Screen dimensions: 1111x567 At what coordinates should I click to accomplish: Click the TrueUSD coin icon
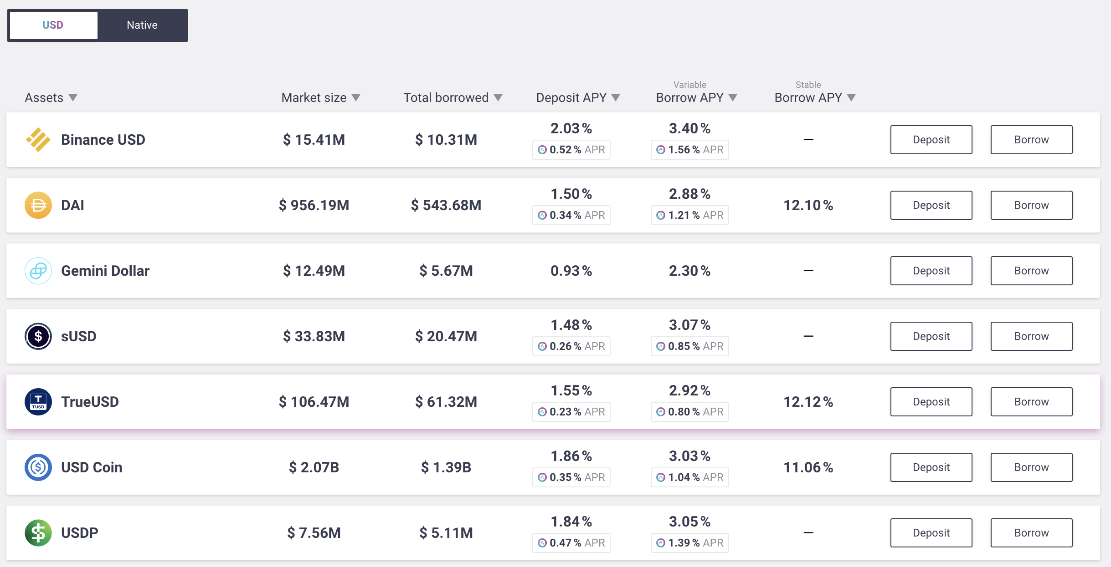pos(38,402)
